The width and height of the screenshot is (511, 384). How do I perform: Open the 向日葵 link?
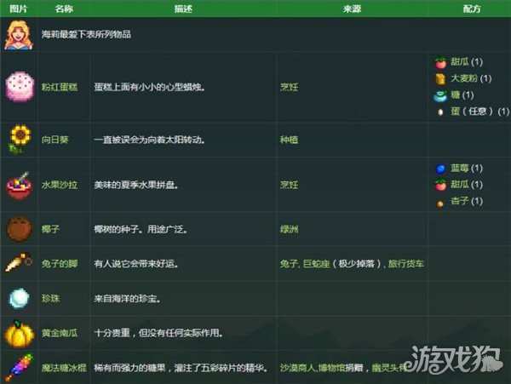[x=55, y=140]
